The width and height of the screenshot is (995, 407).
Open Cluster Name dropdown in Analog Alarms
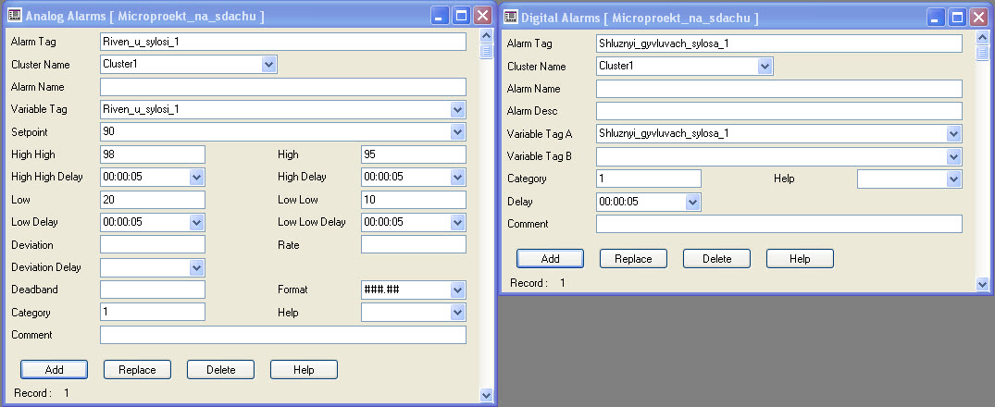click(x=269, y=64)
